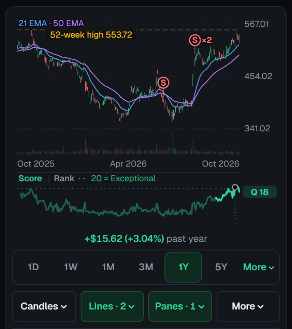Click the Oct 2026 date label

[x=220, y=164]
